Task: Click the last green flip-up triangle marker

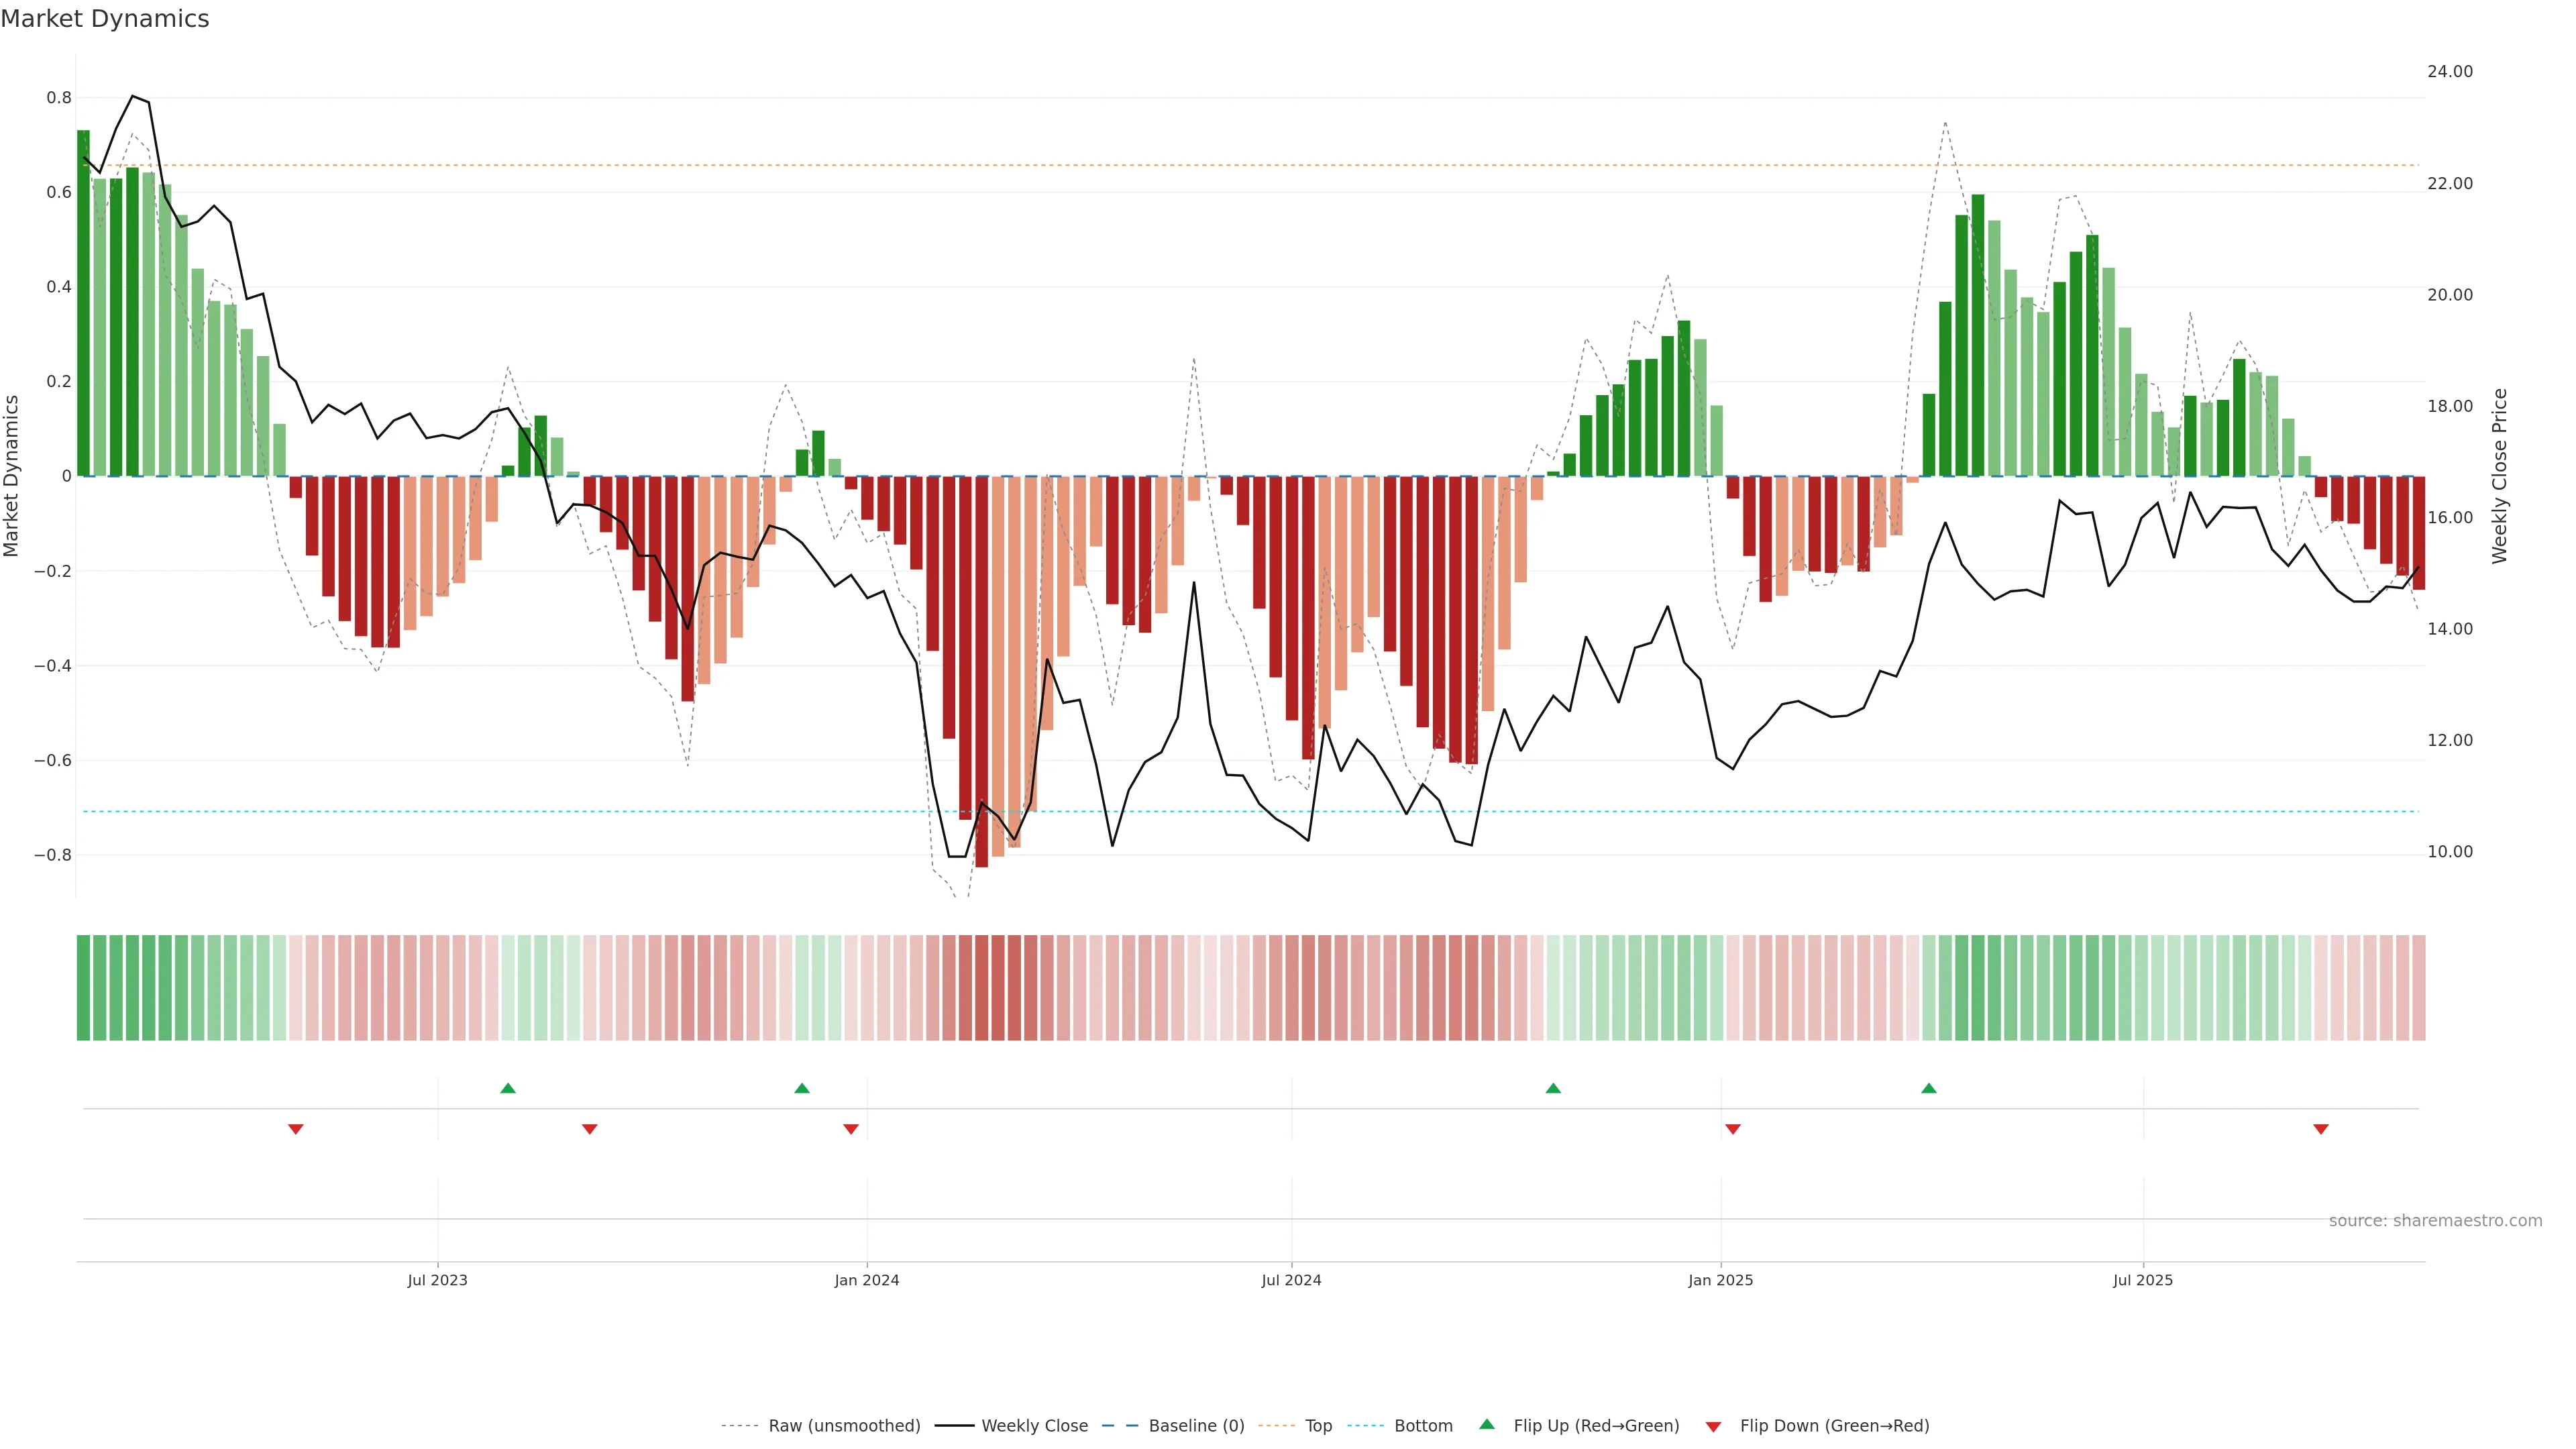Action: click(x=1929, y=1088)
